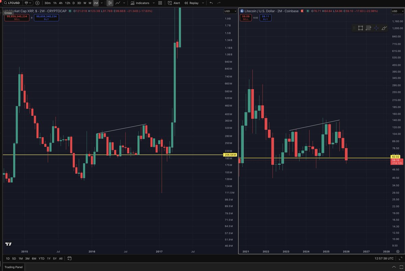Select the 12h timeframe
The image size is (405, 271).
pos(67,3)
